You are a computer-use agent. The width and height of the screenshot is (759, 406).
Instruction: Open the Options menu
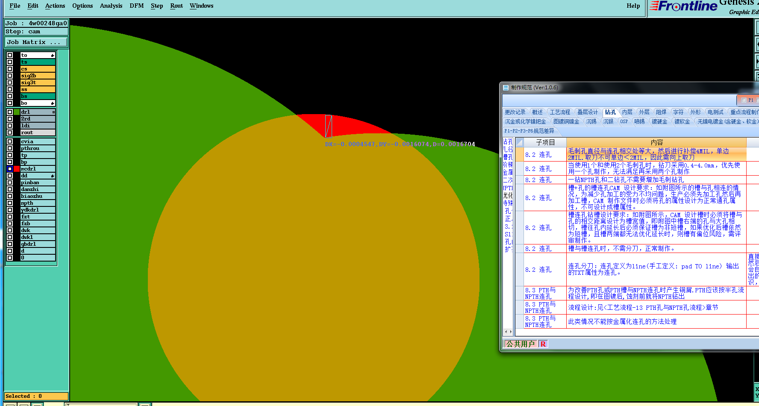(82, 6)
